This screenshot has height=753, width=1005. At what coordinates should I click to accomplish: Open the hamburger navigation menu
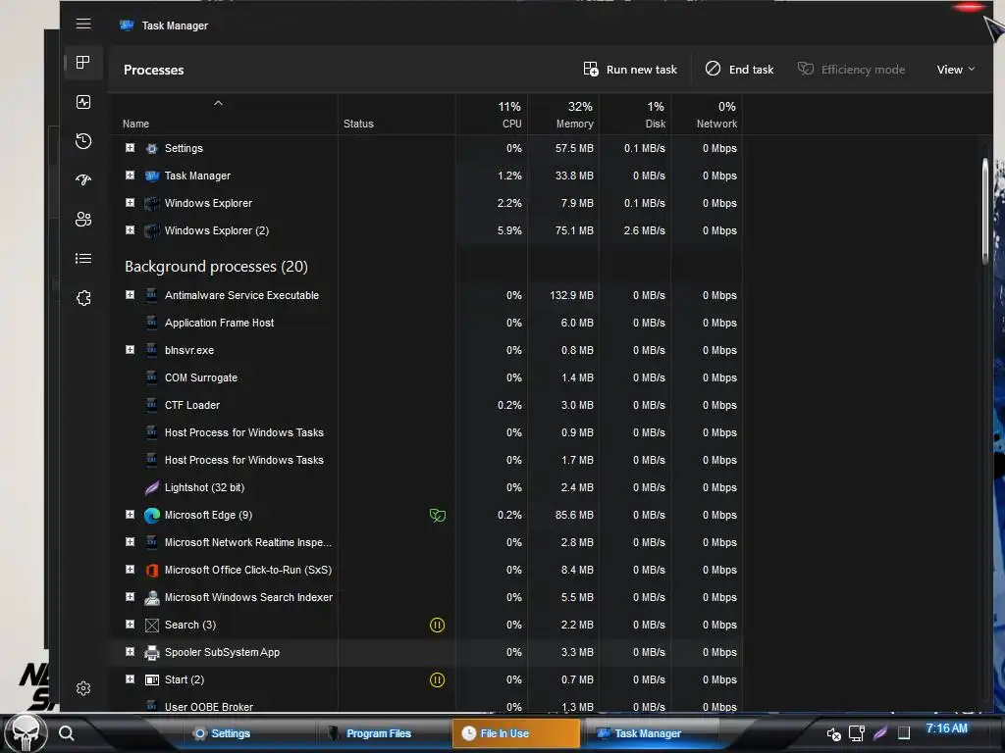[x=83, y=25]
